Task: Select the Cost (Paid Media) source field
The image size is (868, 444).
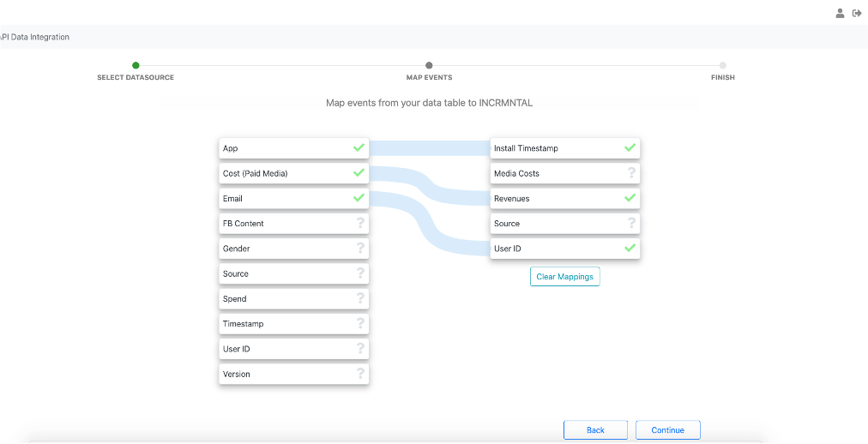Action: (x=294, y=173)
